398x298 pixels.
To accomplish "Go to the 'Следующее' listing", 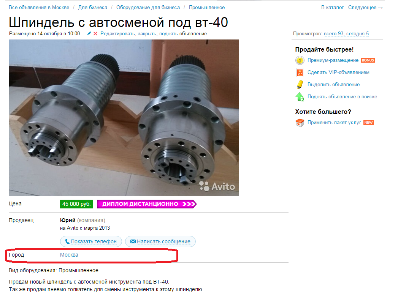I will [365, 7].
